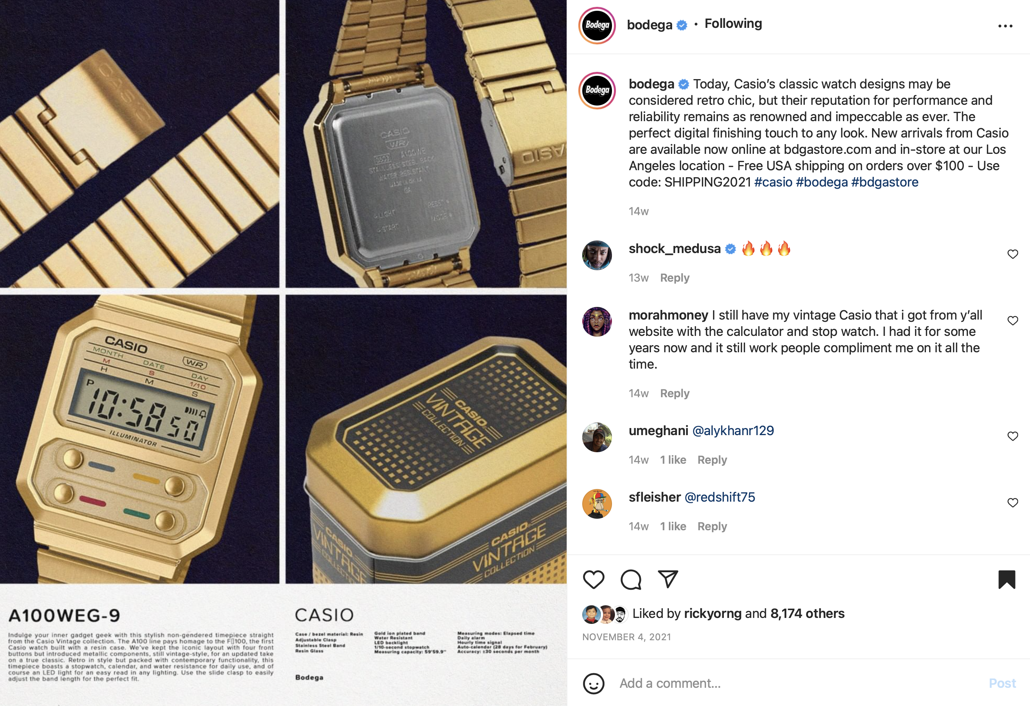The image size is (1030, 706).
Task: Share the post via the paper plane icon
Action: pos(667,579)
